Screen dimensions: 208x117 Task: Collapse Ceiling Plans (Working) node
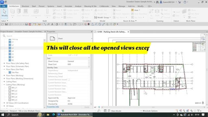(x=4, y=84)
